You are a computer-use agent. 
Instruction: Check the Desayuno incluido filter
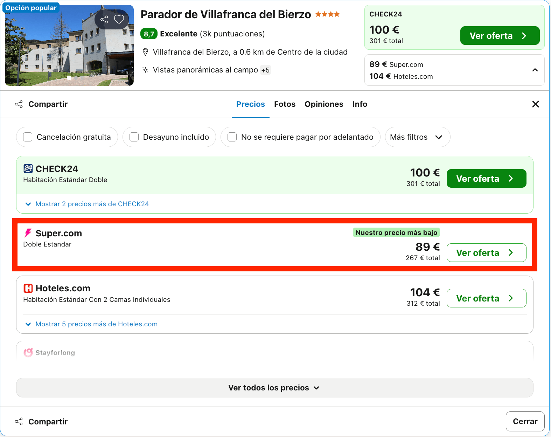(134, 137)
